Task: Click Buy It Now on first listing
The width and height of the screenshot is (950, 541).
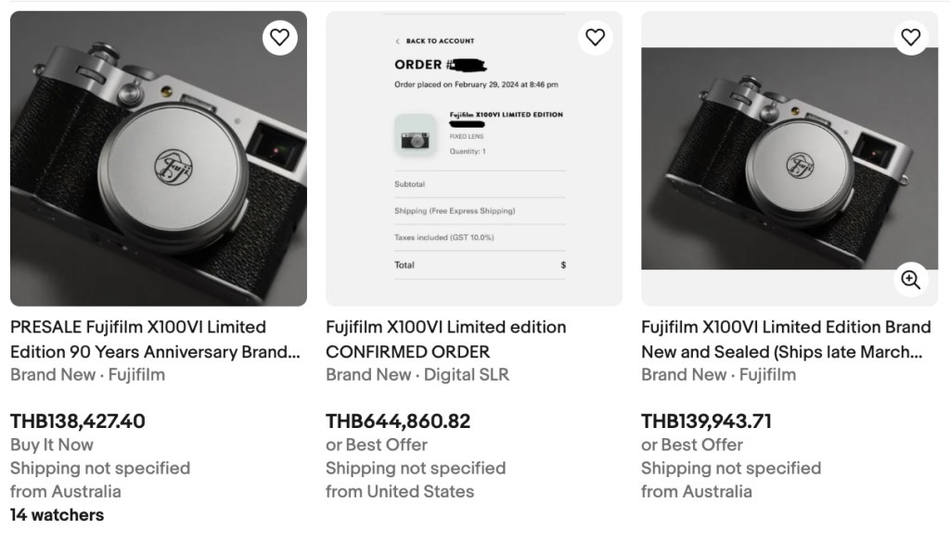Action: click(x=52, y=445)
